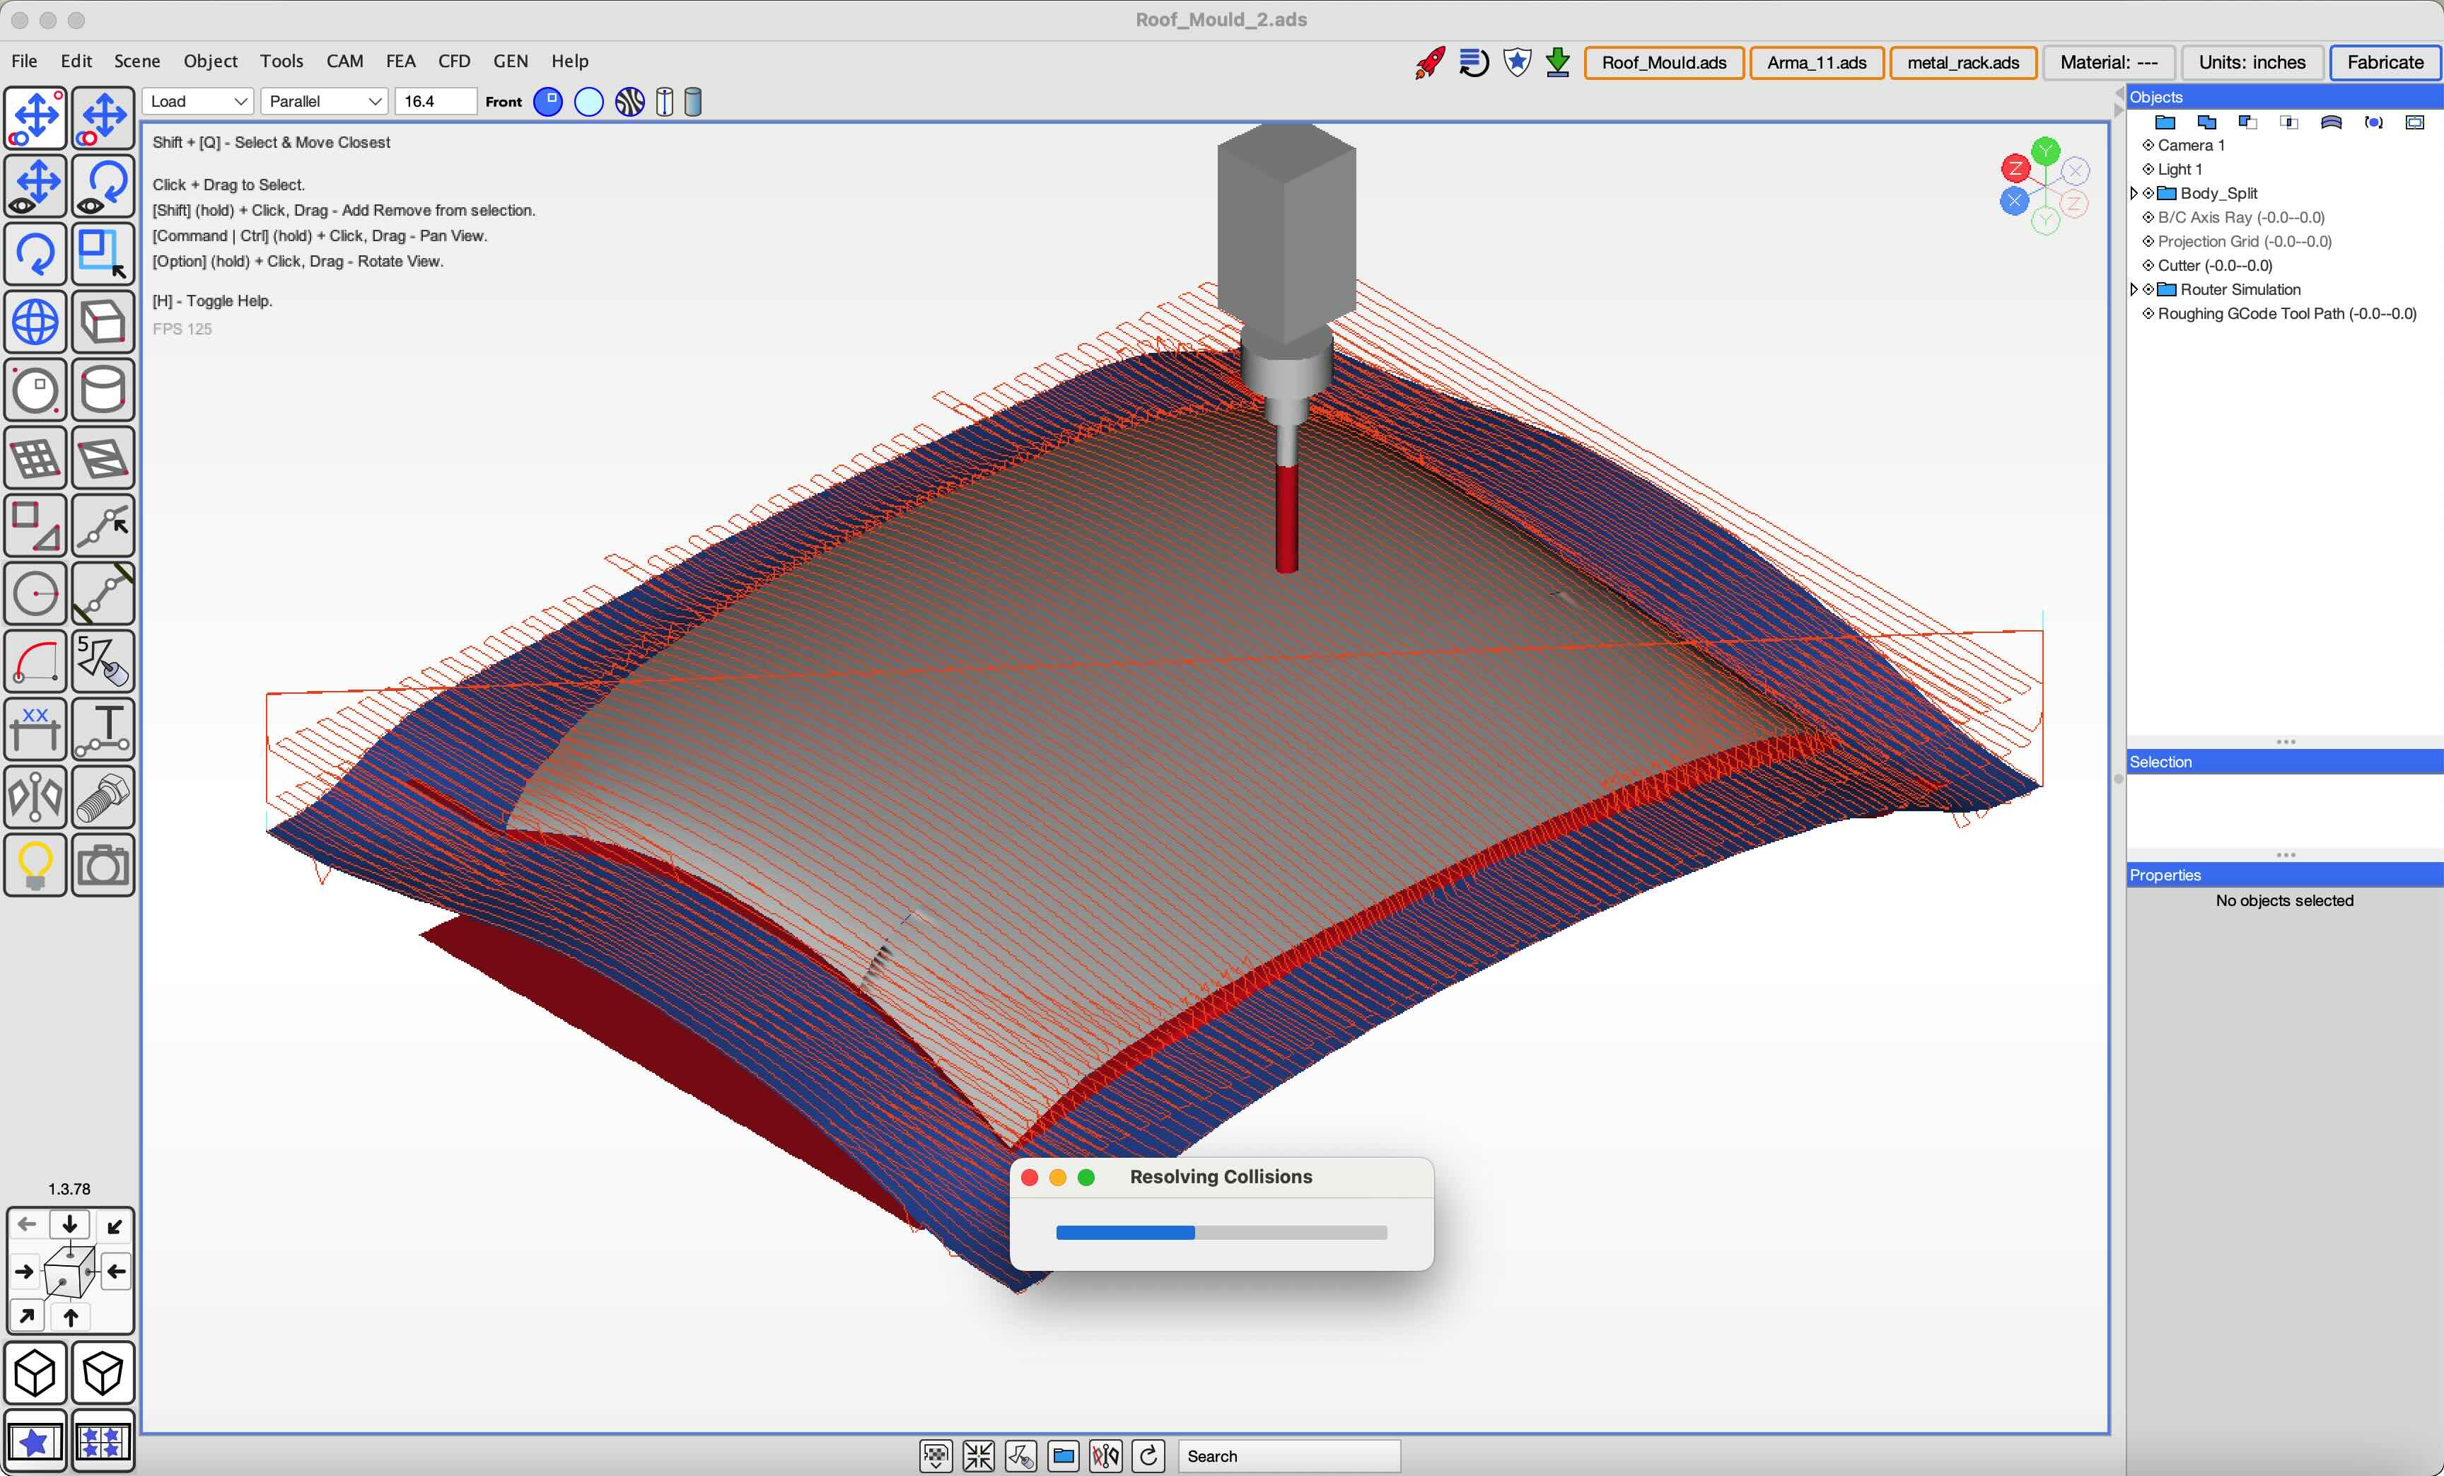Click the Resolving Collisions progress bar
The width and height of the screenshot is (2444, 1476).
click(1221, 1233)
